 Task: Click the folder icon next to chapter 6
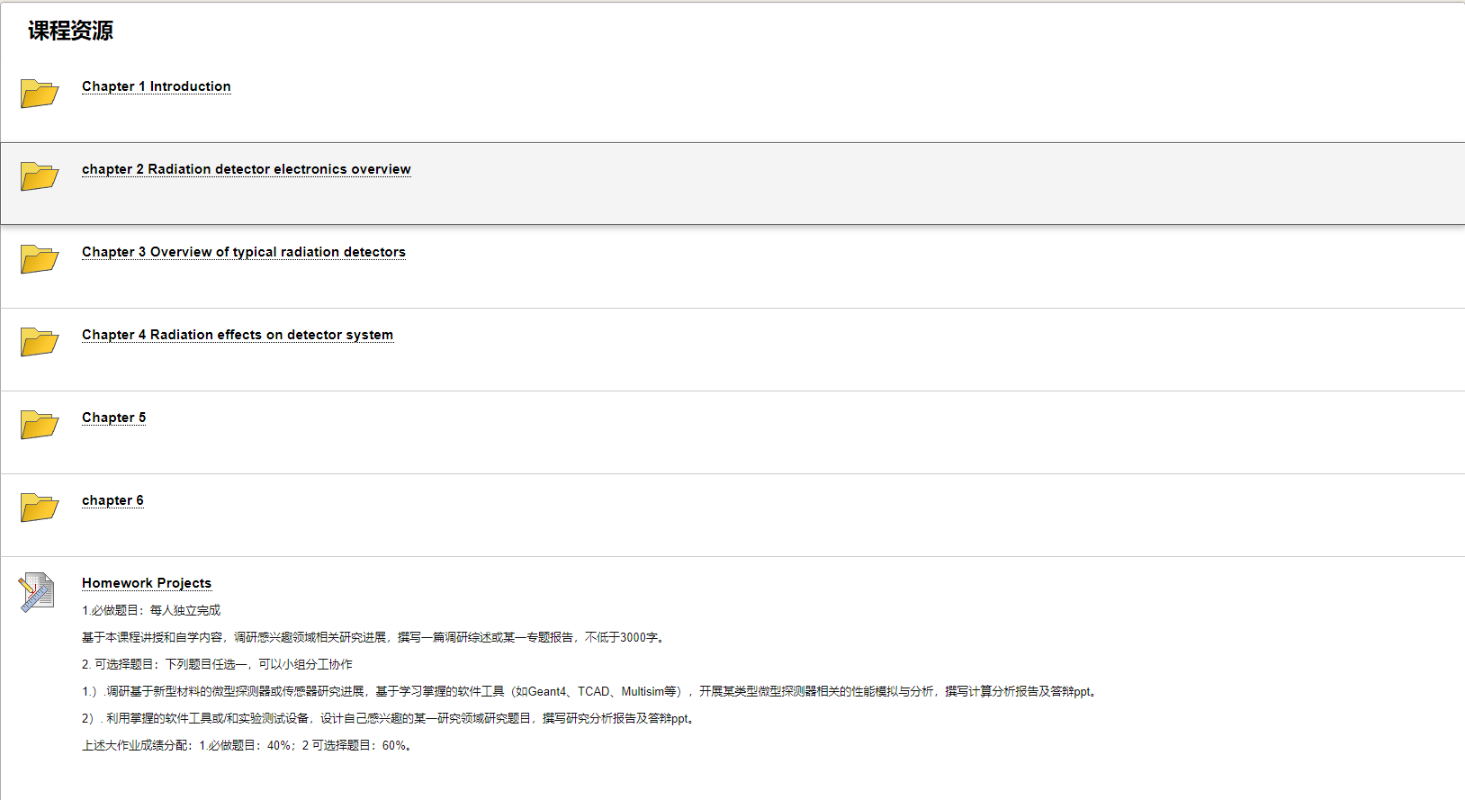coord(40,507)
